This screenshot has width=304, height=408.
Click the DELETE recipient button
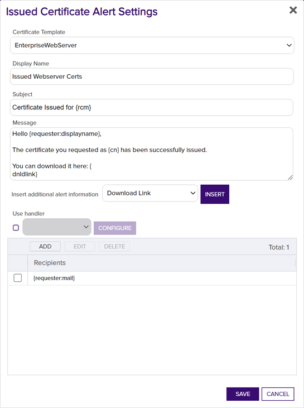(x=115, y=246)
